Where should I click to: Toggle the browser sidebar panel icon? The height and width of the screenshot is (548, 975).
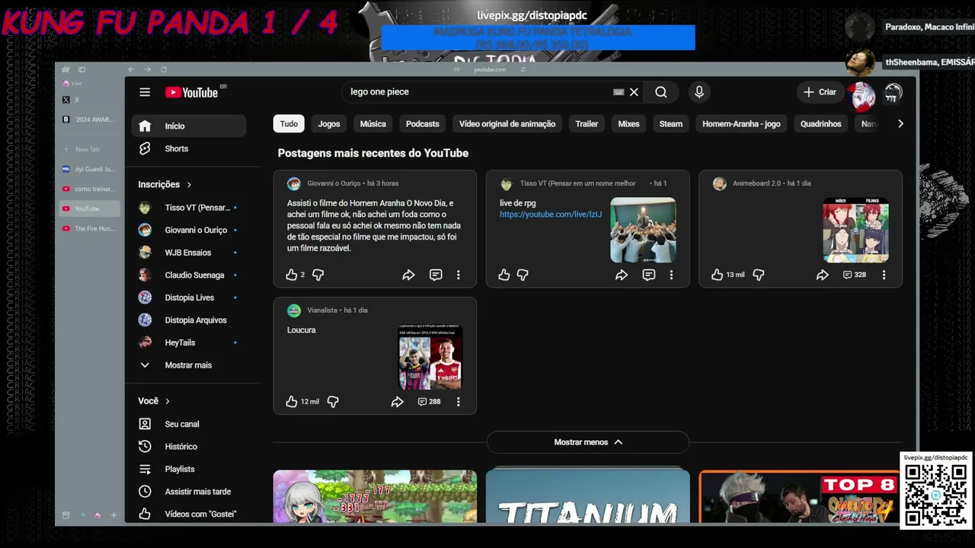click(x=82, y=69)
